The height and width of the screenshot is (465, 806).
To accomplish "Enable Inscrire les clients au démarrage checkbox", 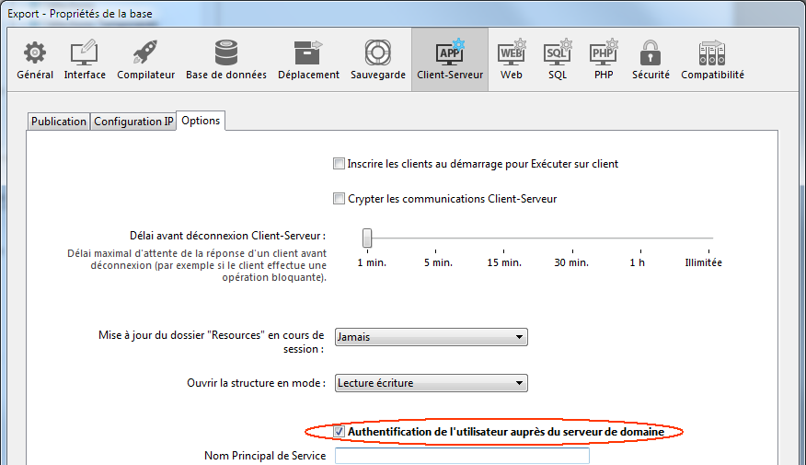I will [x=339, y=164].
